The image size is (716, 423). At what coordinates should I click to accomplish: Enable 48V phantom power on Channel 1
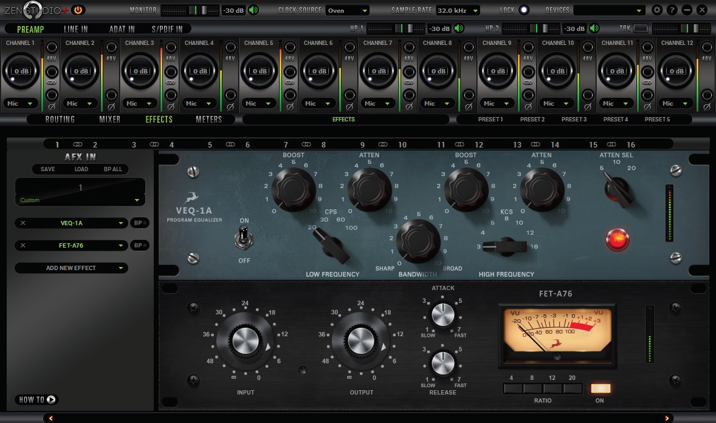point(52,47)
